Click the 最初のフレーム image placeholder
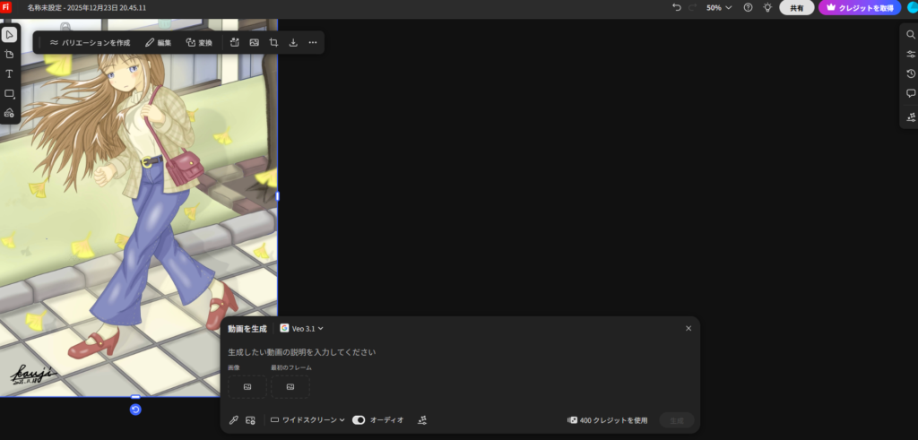Image resolution: width=918 pixels, height=440 pixels. [290, 386]
